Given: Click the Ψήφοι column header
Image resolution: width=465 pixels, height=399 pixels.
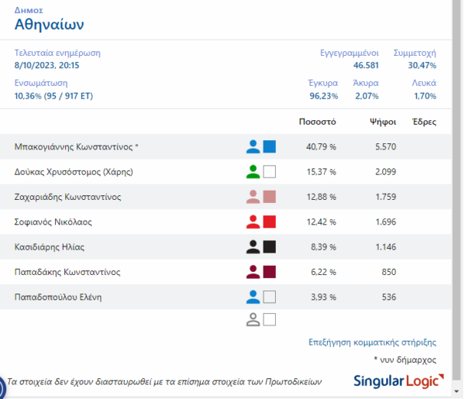Looking at the screenshot, I should click(x=383, y=122).
